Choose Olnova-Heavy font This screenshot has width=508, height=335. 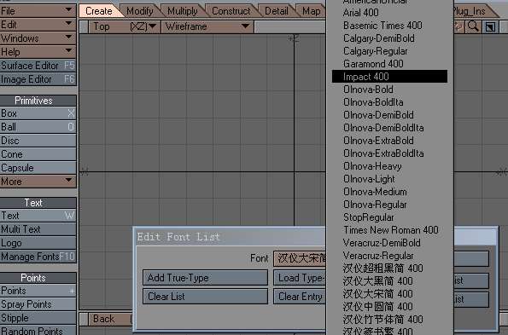pyautogui.click(x=389, y=166)
